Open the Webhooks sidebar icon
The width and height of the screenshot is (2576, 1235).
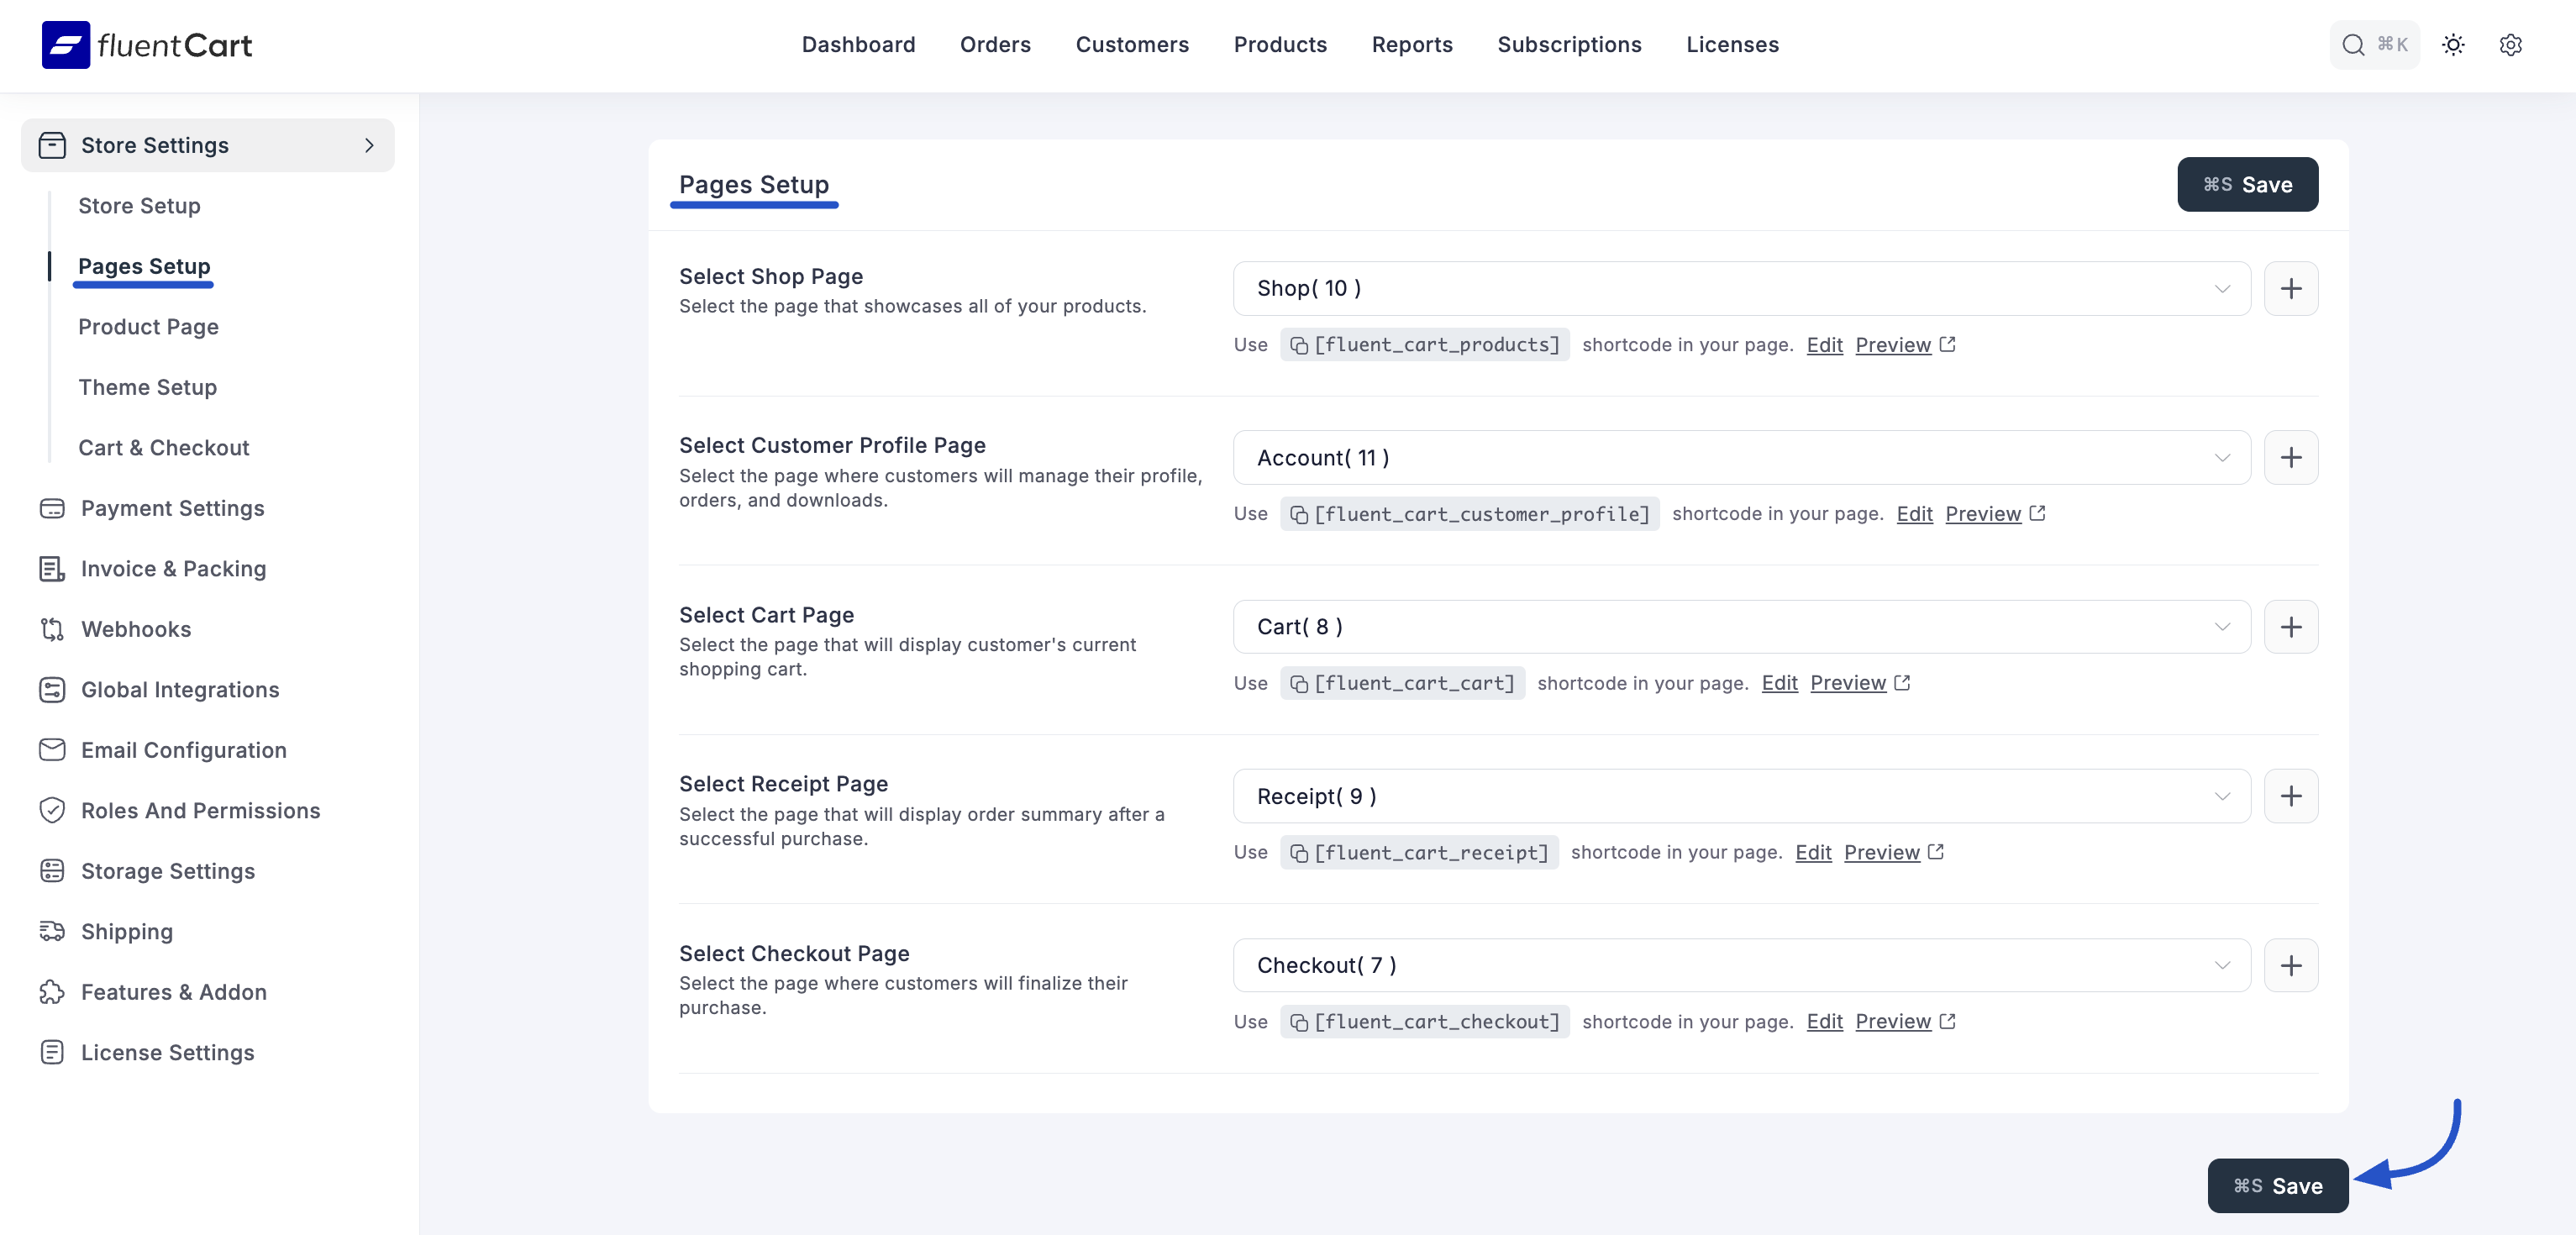tap(52, 629)
